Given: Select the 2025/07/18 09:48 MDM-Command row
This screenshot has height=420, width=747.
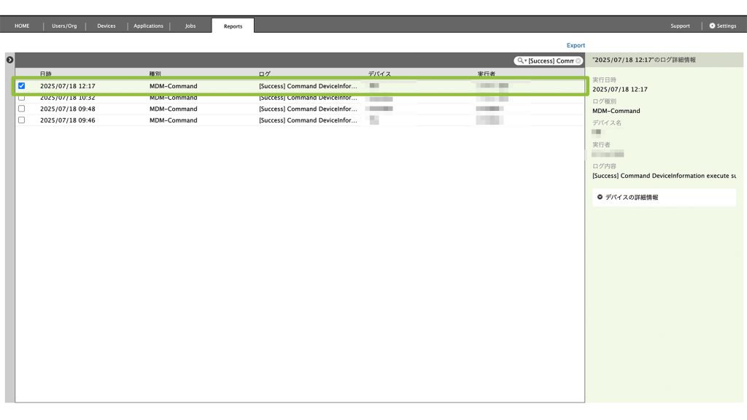Looking at the screenshot, I should pyautogui.click(x=173, y=109).
